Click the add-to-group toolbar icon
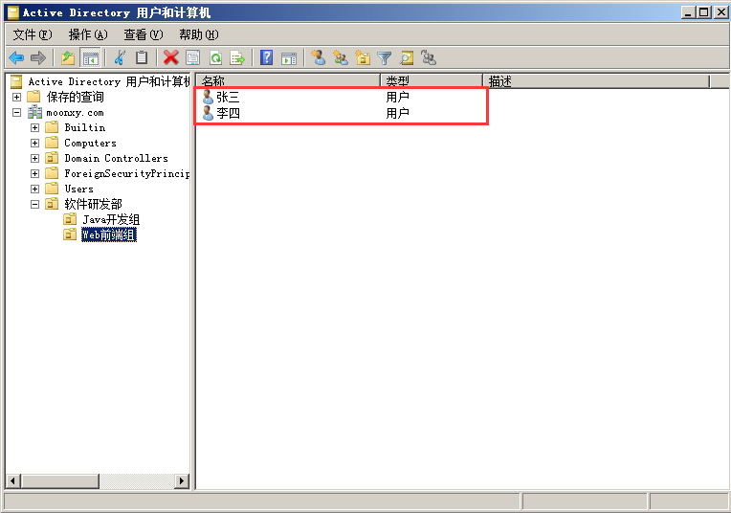Viewport: 731px width, 513px height. pos(429,58)
